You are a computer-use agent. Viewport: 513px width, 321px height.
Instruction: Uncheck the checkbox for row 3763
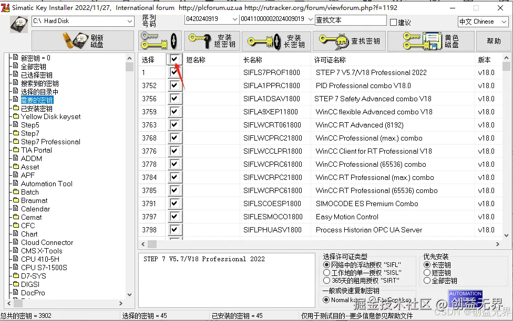[x=174, y=125]
